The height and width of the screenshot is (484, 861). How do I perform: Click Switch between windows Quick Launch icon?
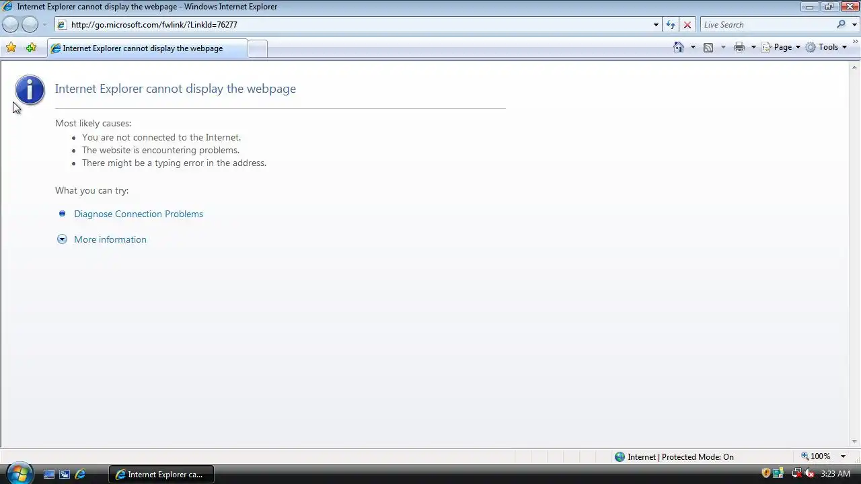point(65,474)
